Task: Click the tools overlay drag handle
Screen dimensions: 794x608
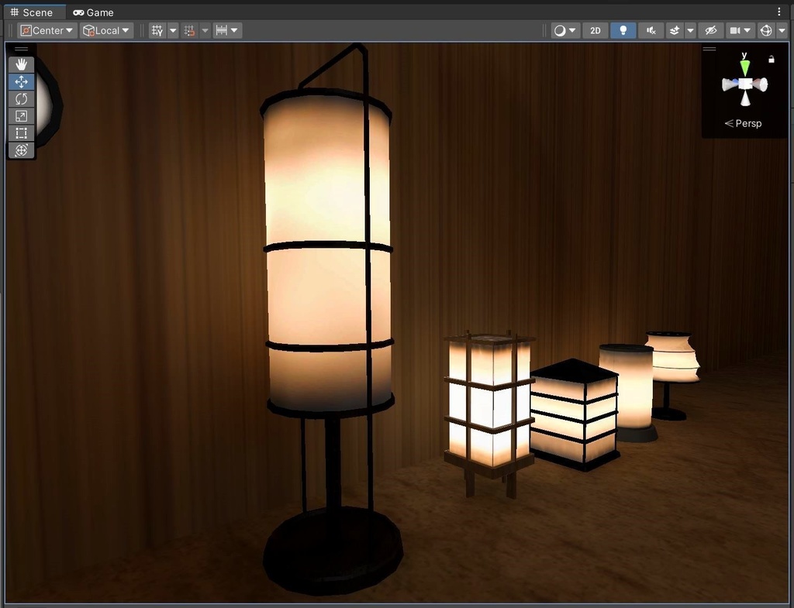Action: tap(21, 49)
